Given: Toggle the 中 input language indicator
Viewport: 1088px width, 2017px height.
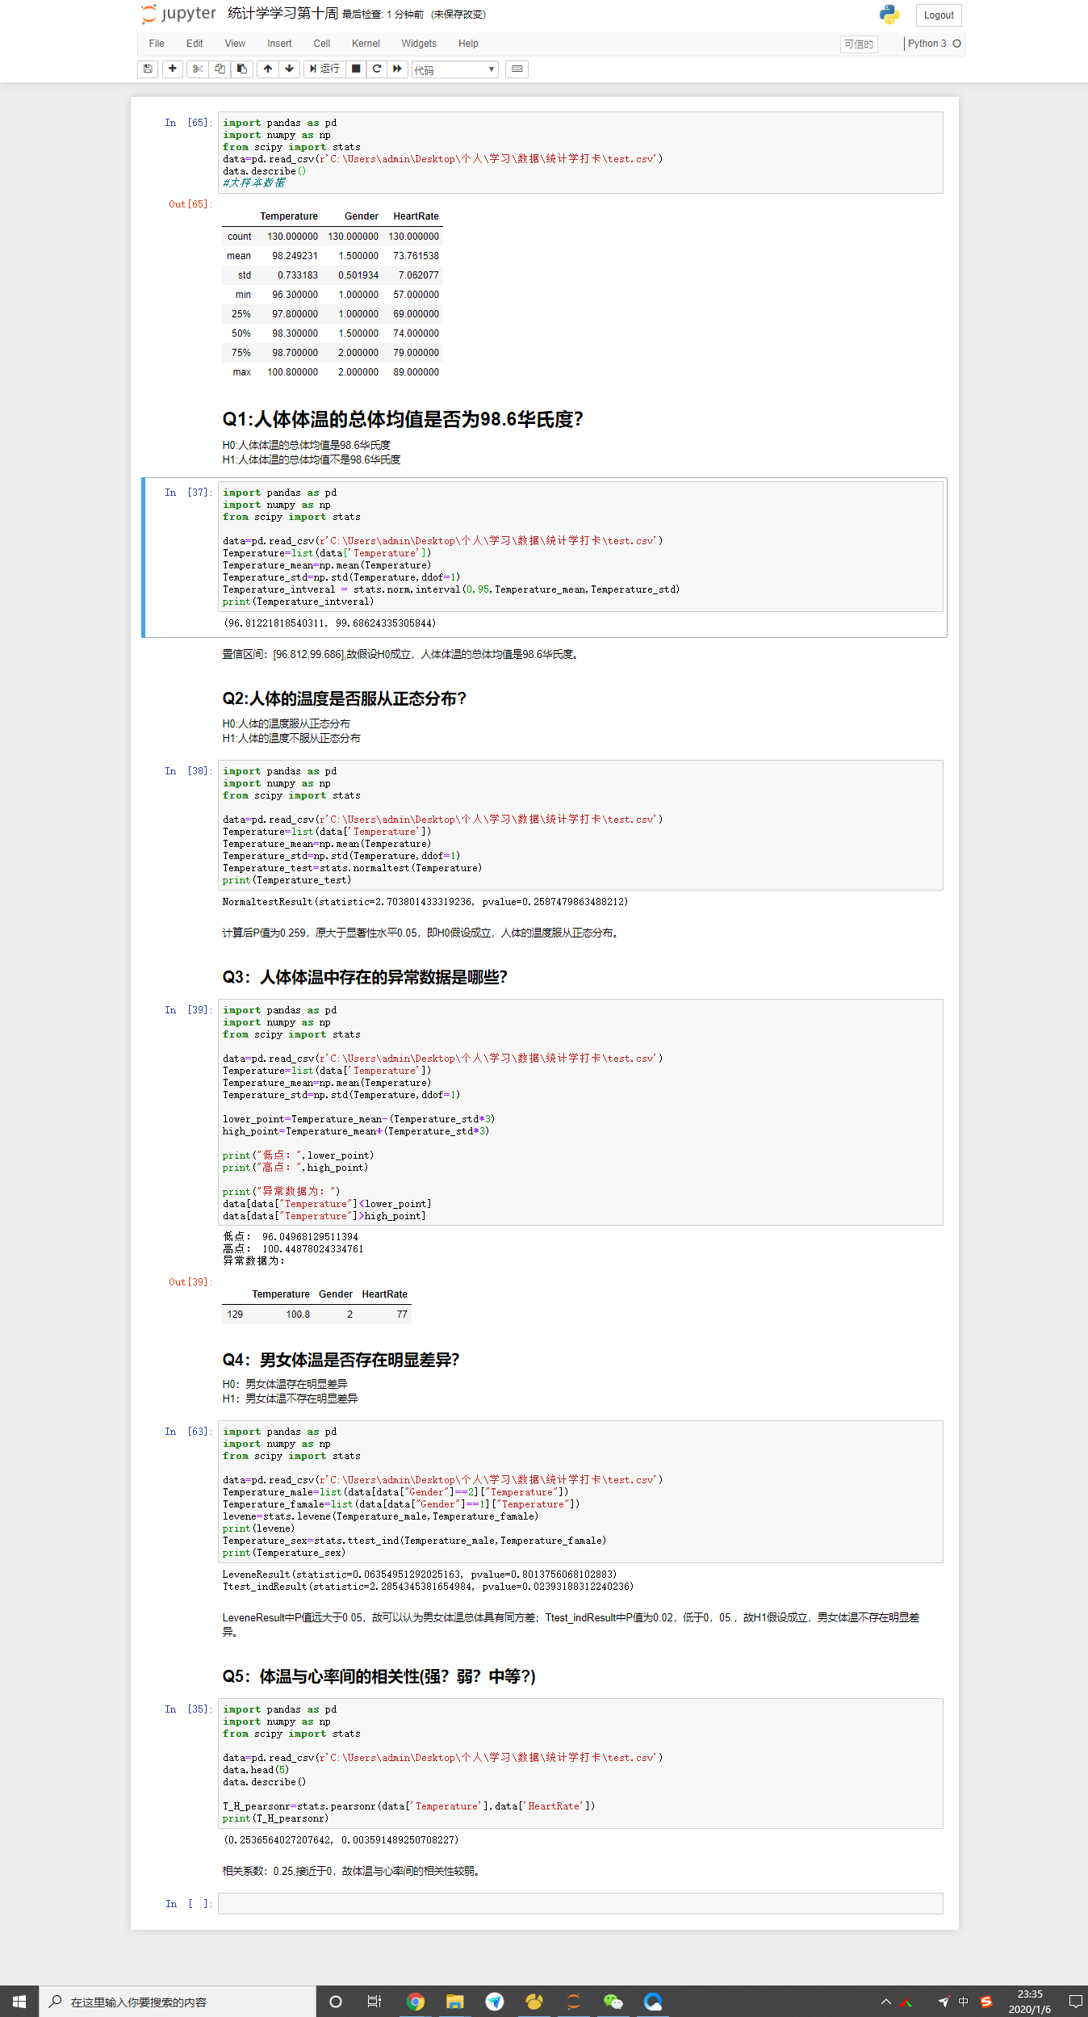Looking at the screenshot, I should 964,2002.
